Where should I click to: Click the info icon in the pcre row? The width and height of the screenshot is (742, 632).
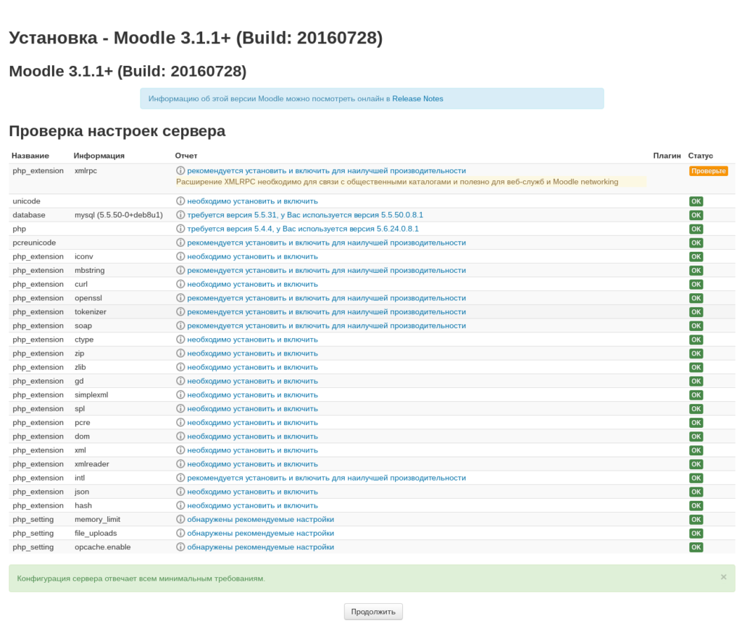click(180, 422)
